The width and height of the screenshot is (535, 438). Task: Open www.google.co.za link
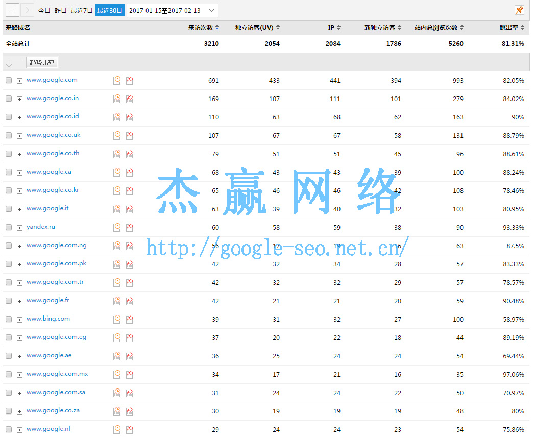53,411
